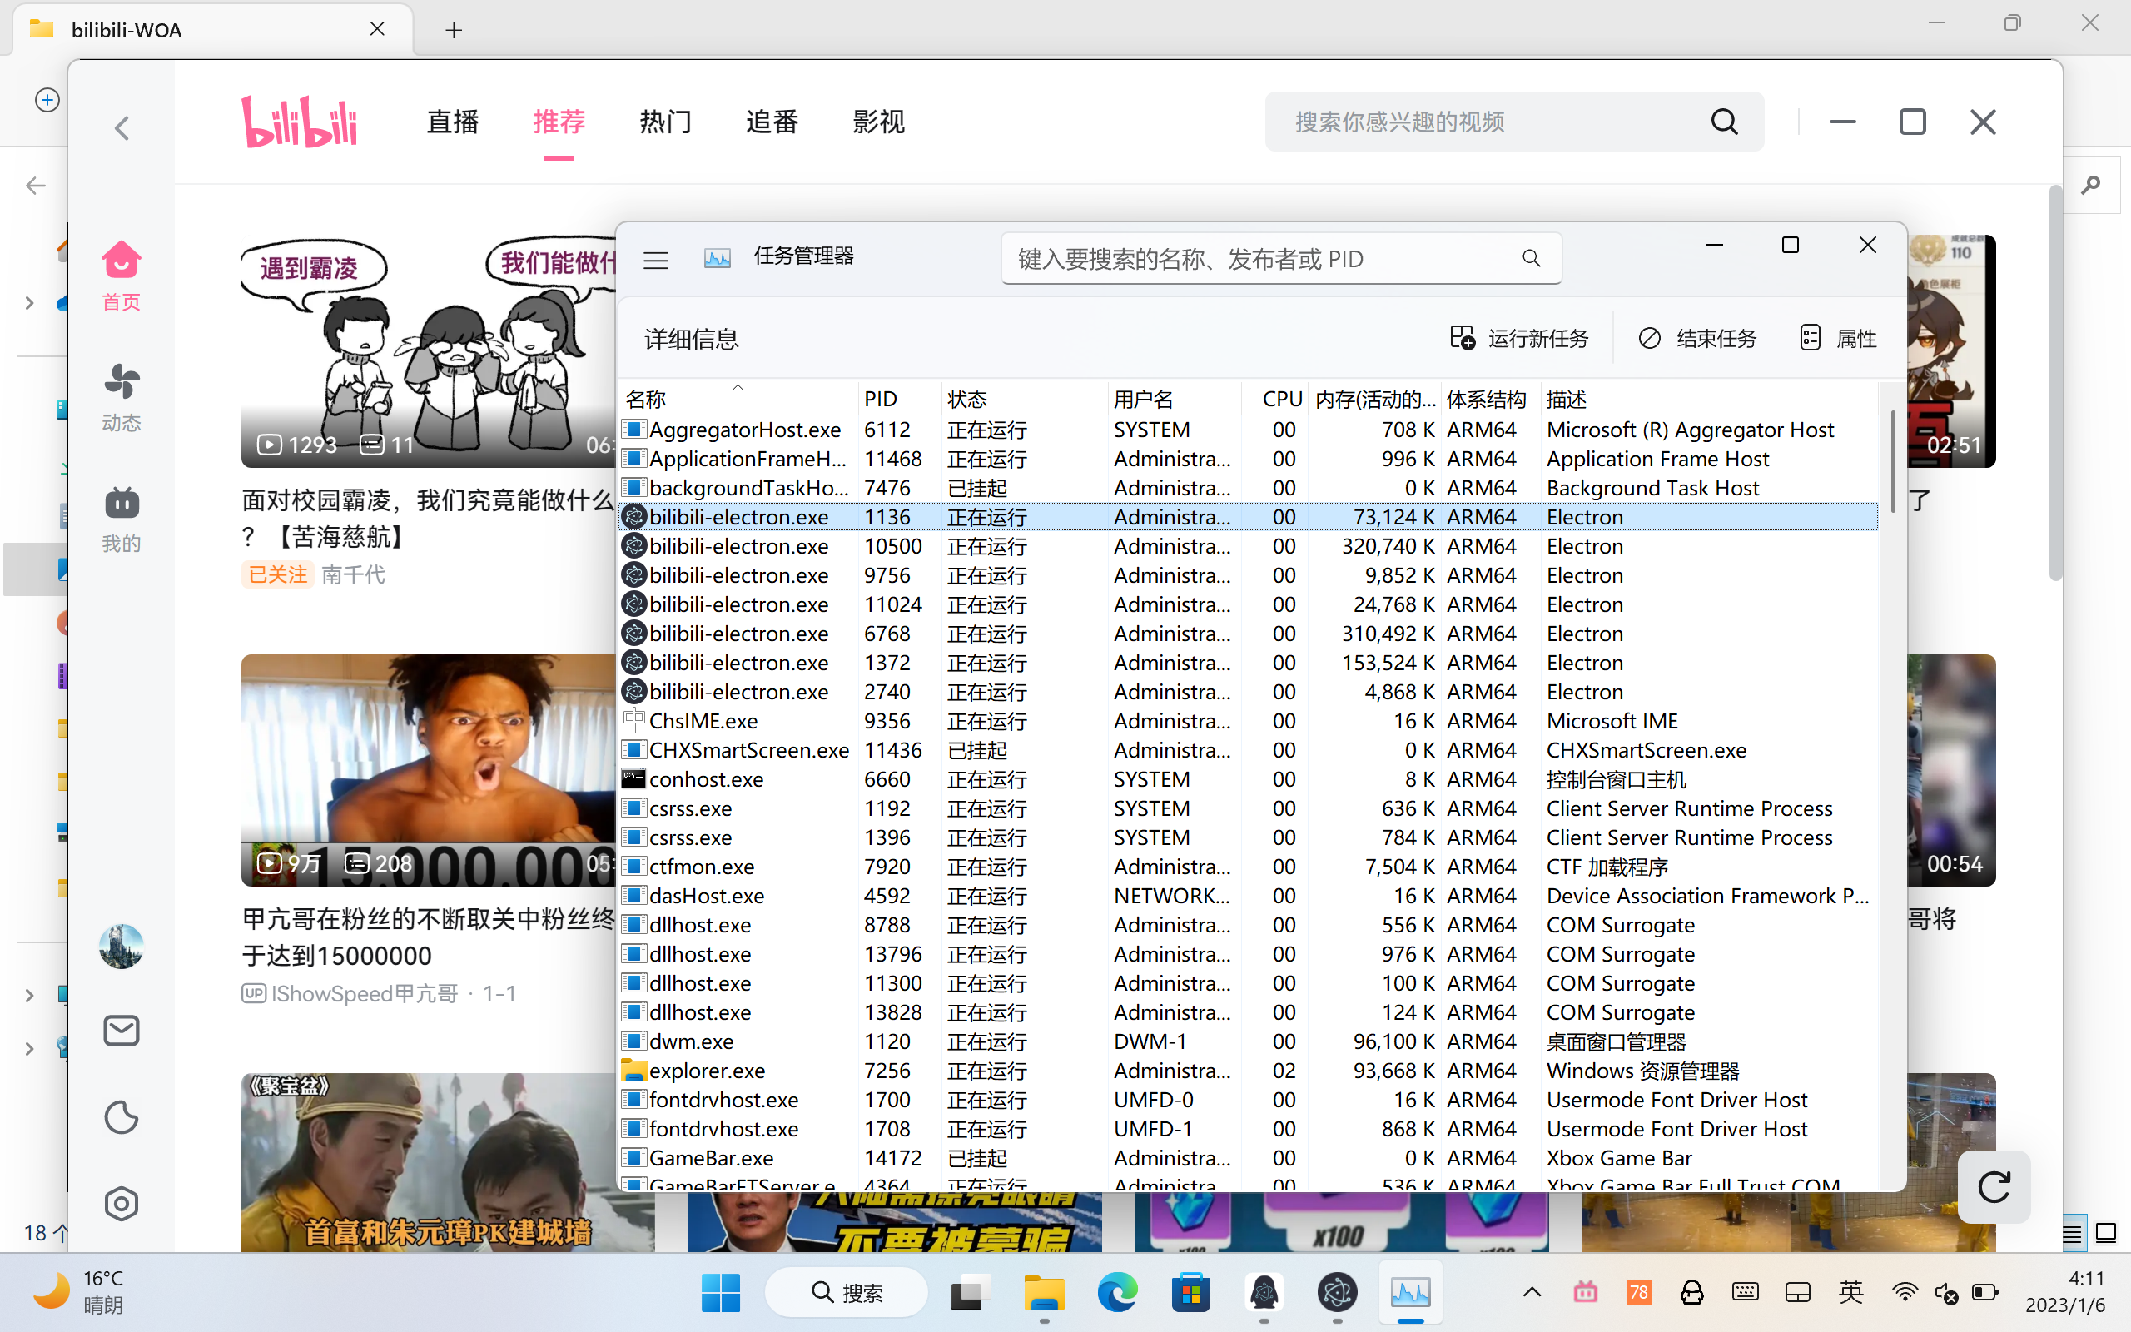Sort processes by 状态 column header
Viewport: 2131px width, 1332px height.
[x=1023, y=399]
